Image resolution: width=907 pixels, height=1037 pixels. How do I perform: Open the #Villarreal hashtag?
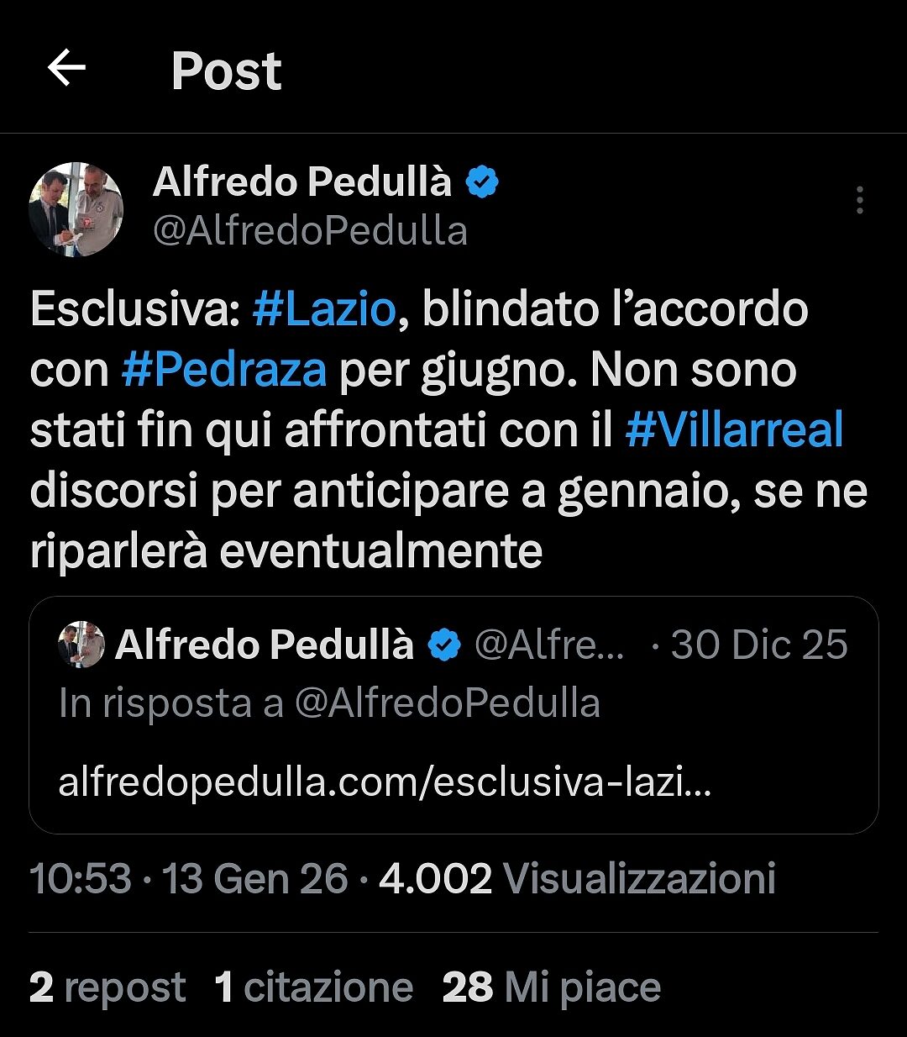734,429
